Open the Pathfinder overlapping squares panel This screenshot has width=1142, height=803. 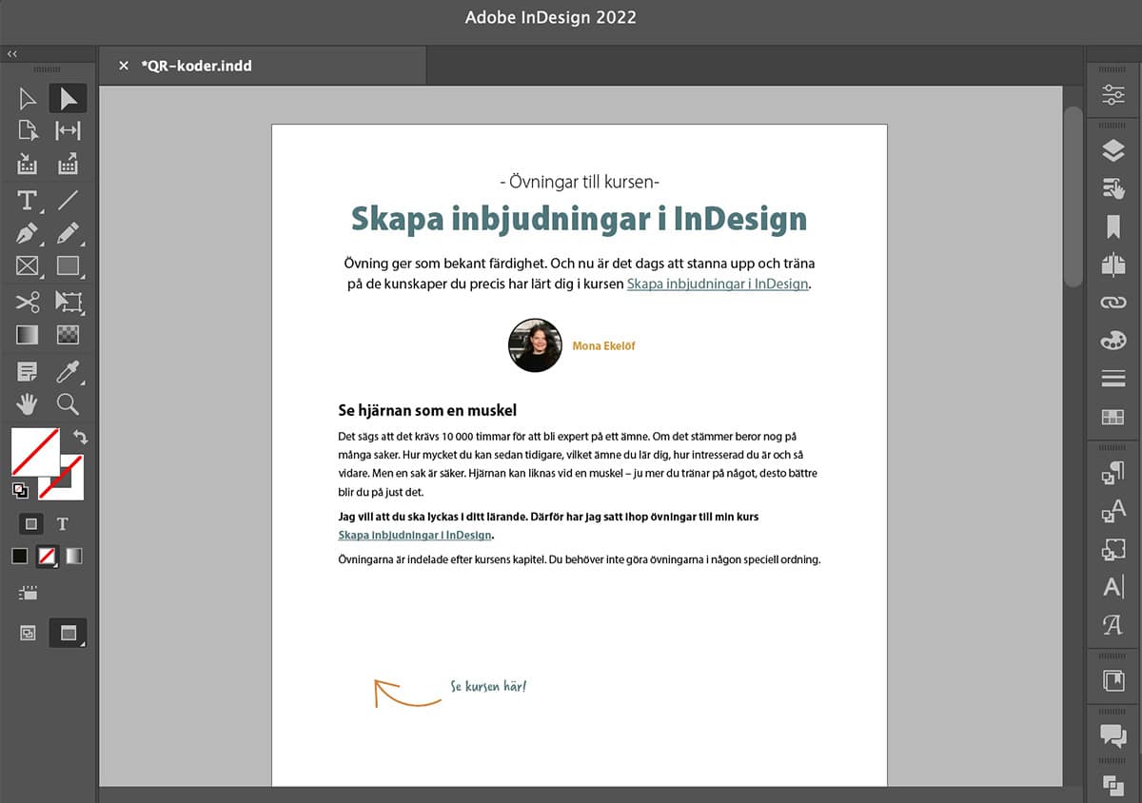[x=1112, y=785]
